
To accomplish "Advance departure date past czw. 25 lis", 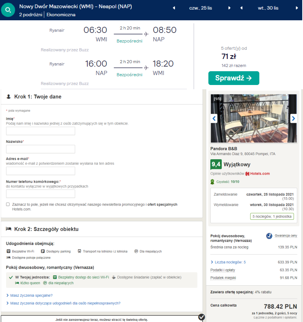I will pyautogui.click(x=229, y=8).
